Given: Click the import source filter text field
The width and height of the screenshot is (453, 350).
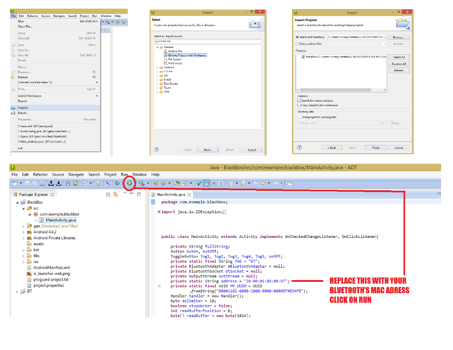Looking at the screenshot, I should (207, 41).
